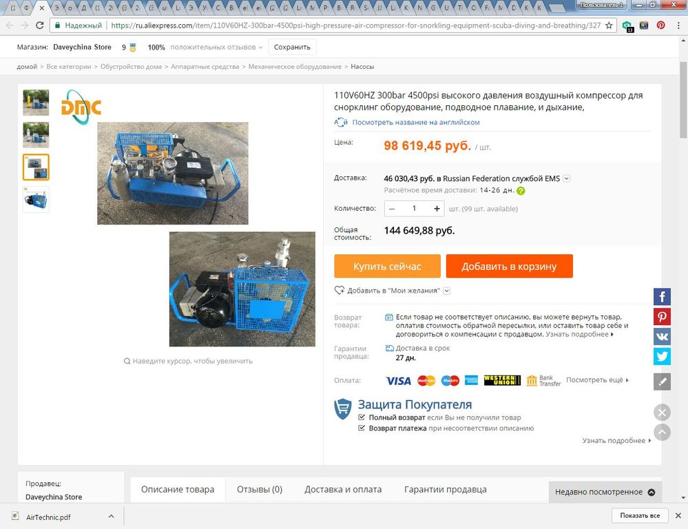Click the back-to-top arrow circle

(x=662, y=433)
